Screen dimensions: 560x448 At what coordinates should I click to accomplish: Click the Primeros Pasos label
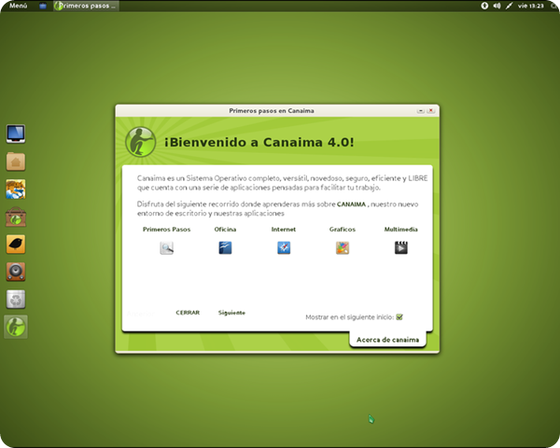coord(166,230)
